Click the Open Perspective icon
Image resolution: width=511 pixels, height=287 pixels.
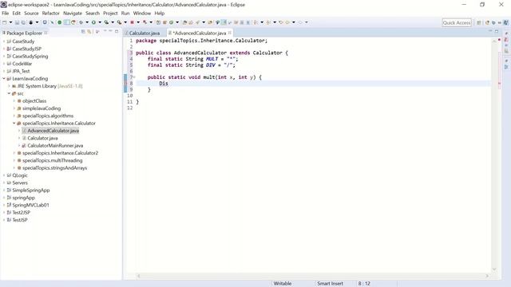[479, 22]
